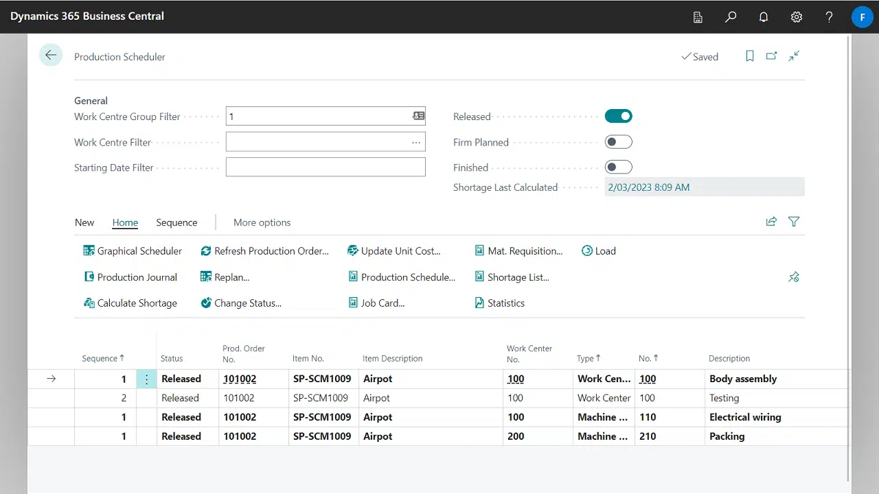879x494 pixels.
Task: Click the filter funnel icon
Action: point(794,222)
